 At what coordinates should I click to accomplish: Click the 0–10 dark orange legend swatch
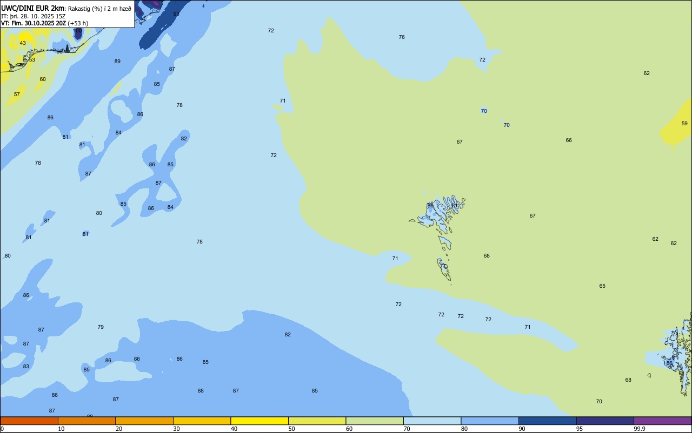click(x=29, y=421)
